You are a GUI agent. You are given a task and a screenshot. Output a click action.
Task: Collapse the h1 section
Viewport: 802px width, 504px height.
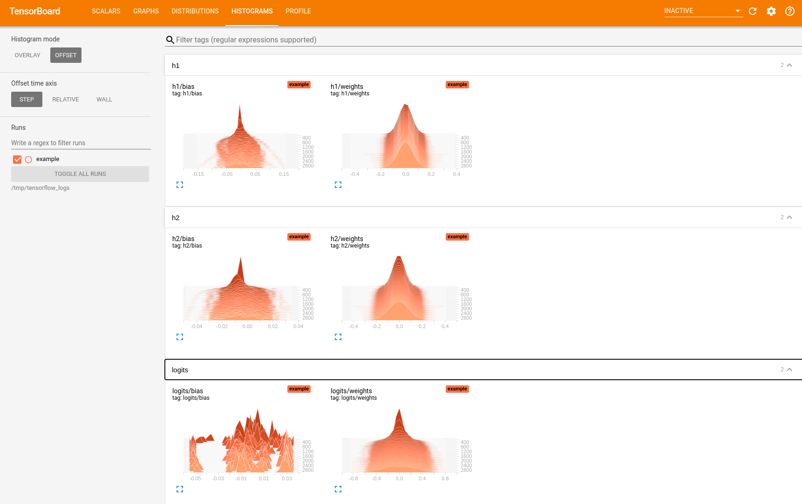tap(789, 65)
